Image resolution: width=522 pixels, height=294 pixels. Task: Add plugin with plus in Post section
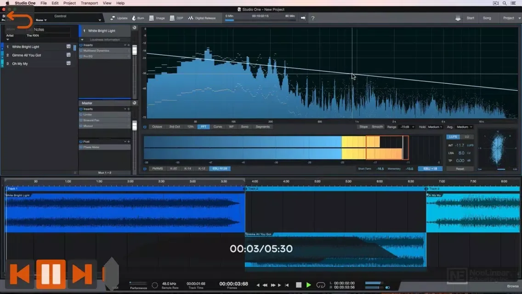coord(129,142)
